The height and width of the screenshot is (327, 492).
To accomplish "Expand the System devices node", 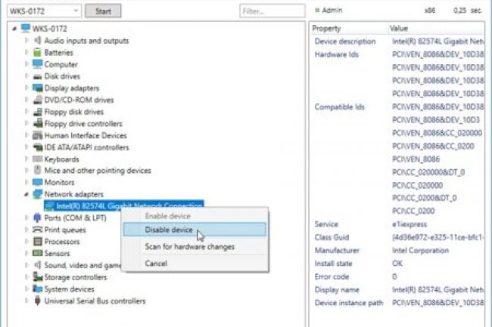I will (27, 288).
